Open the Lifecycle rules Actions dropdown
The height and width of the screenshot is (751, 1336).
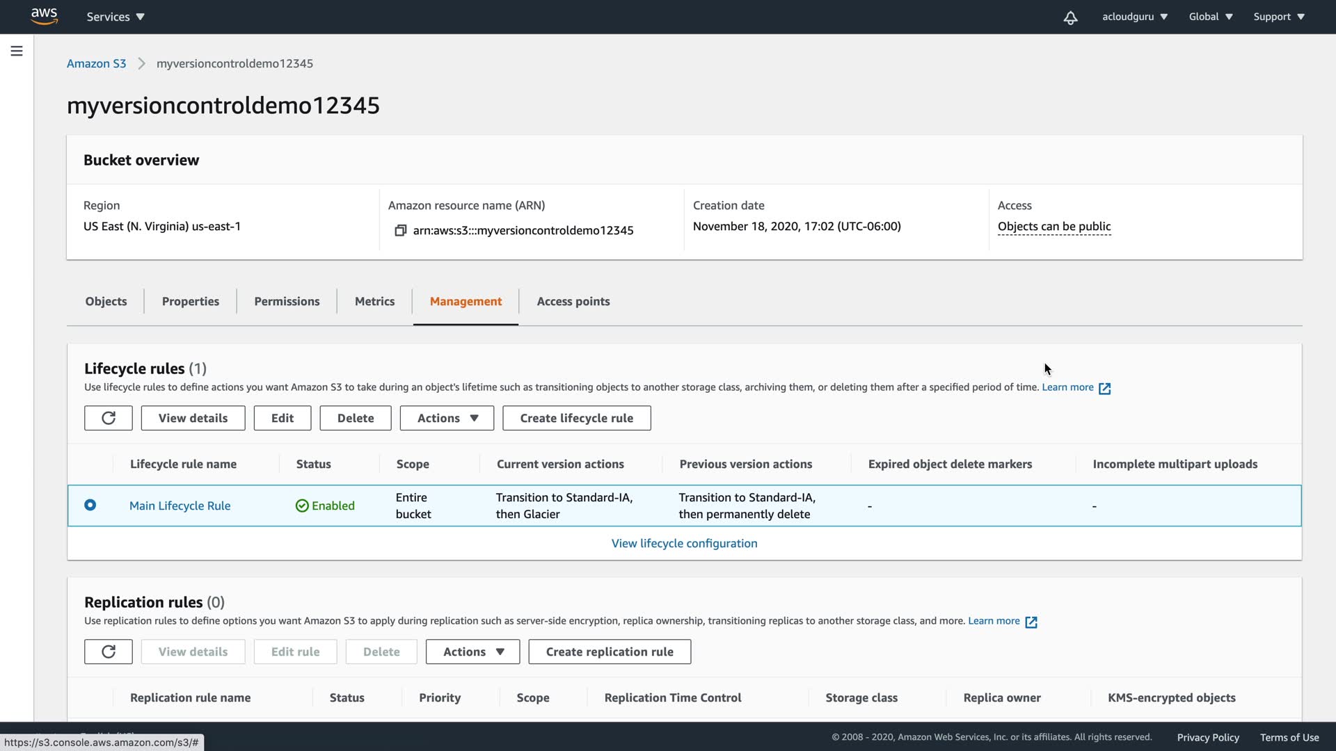click(447, 418)
